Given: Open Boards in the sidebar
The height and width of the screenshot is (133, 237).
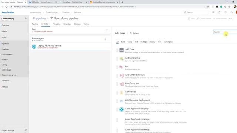Looking at the screenshot, I should (4, 31).
